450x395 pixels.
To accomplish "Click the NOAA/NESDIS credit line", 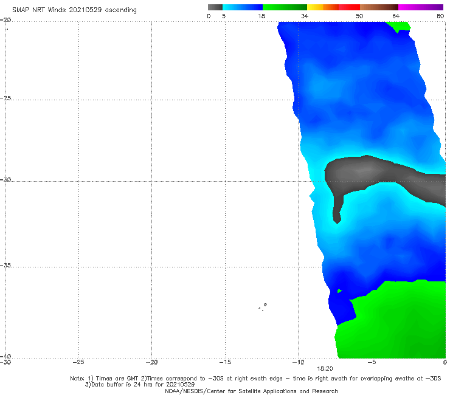I will coord(251,391).
